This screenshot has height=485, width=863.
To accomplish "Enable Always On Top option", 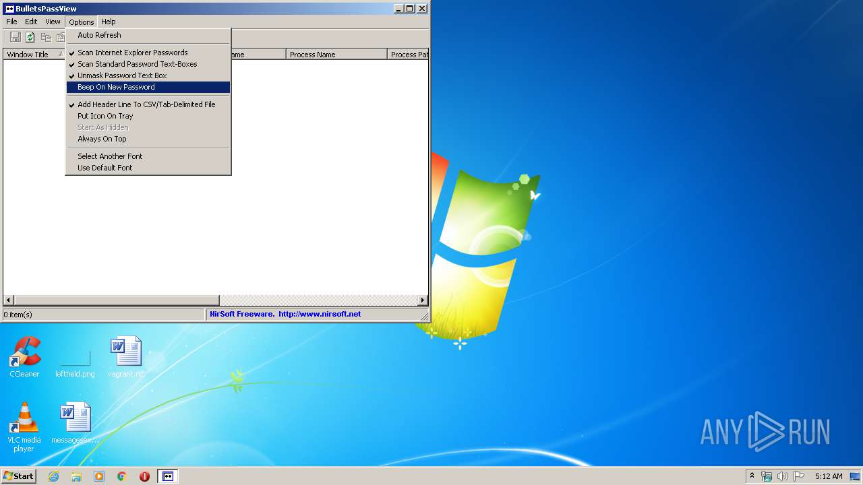I will click(x=148, y=139).
